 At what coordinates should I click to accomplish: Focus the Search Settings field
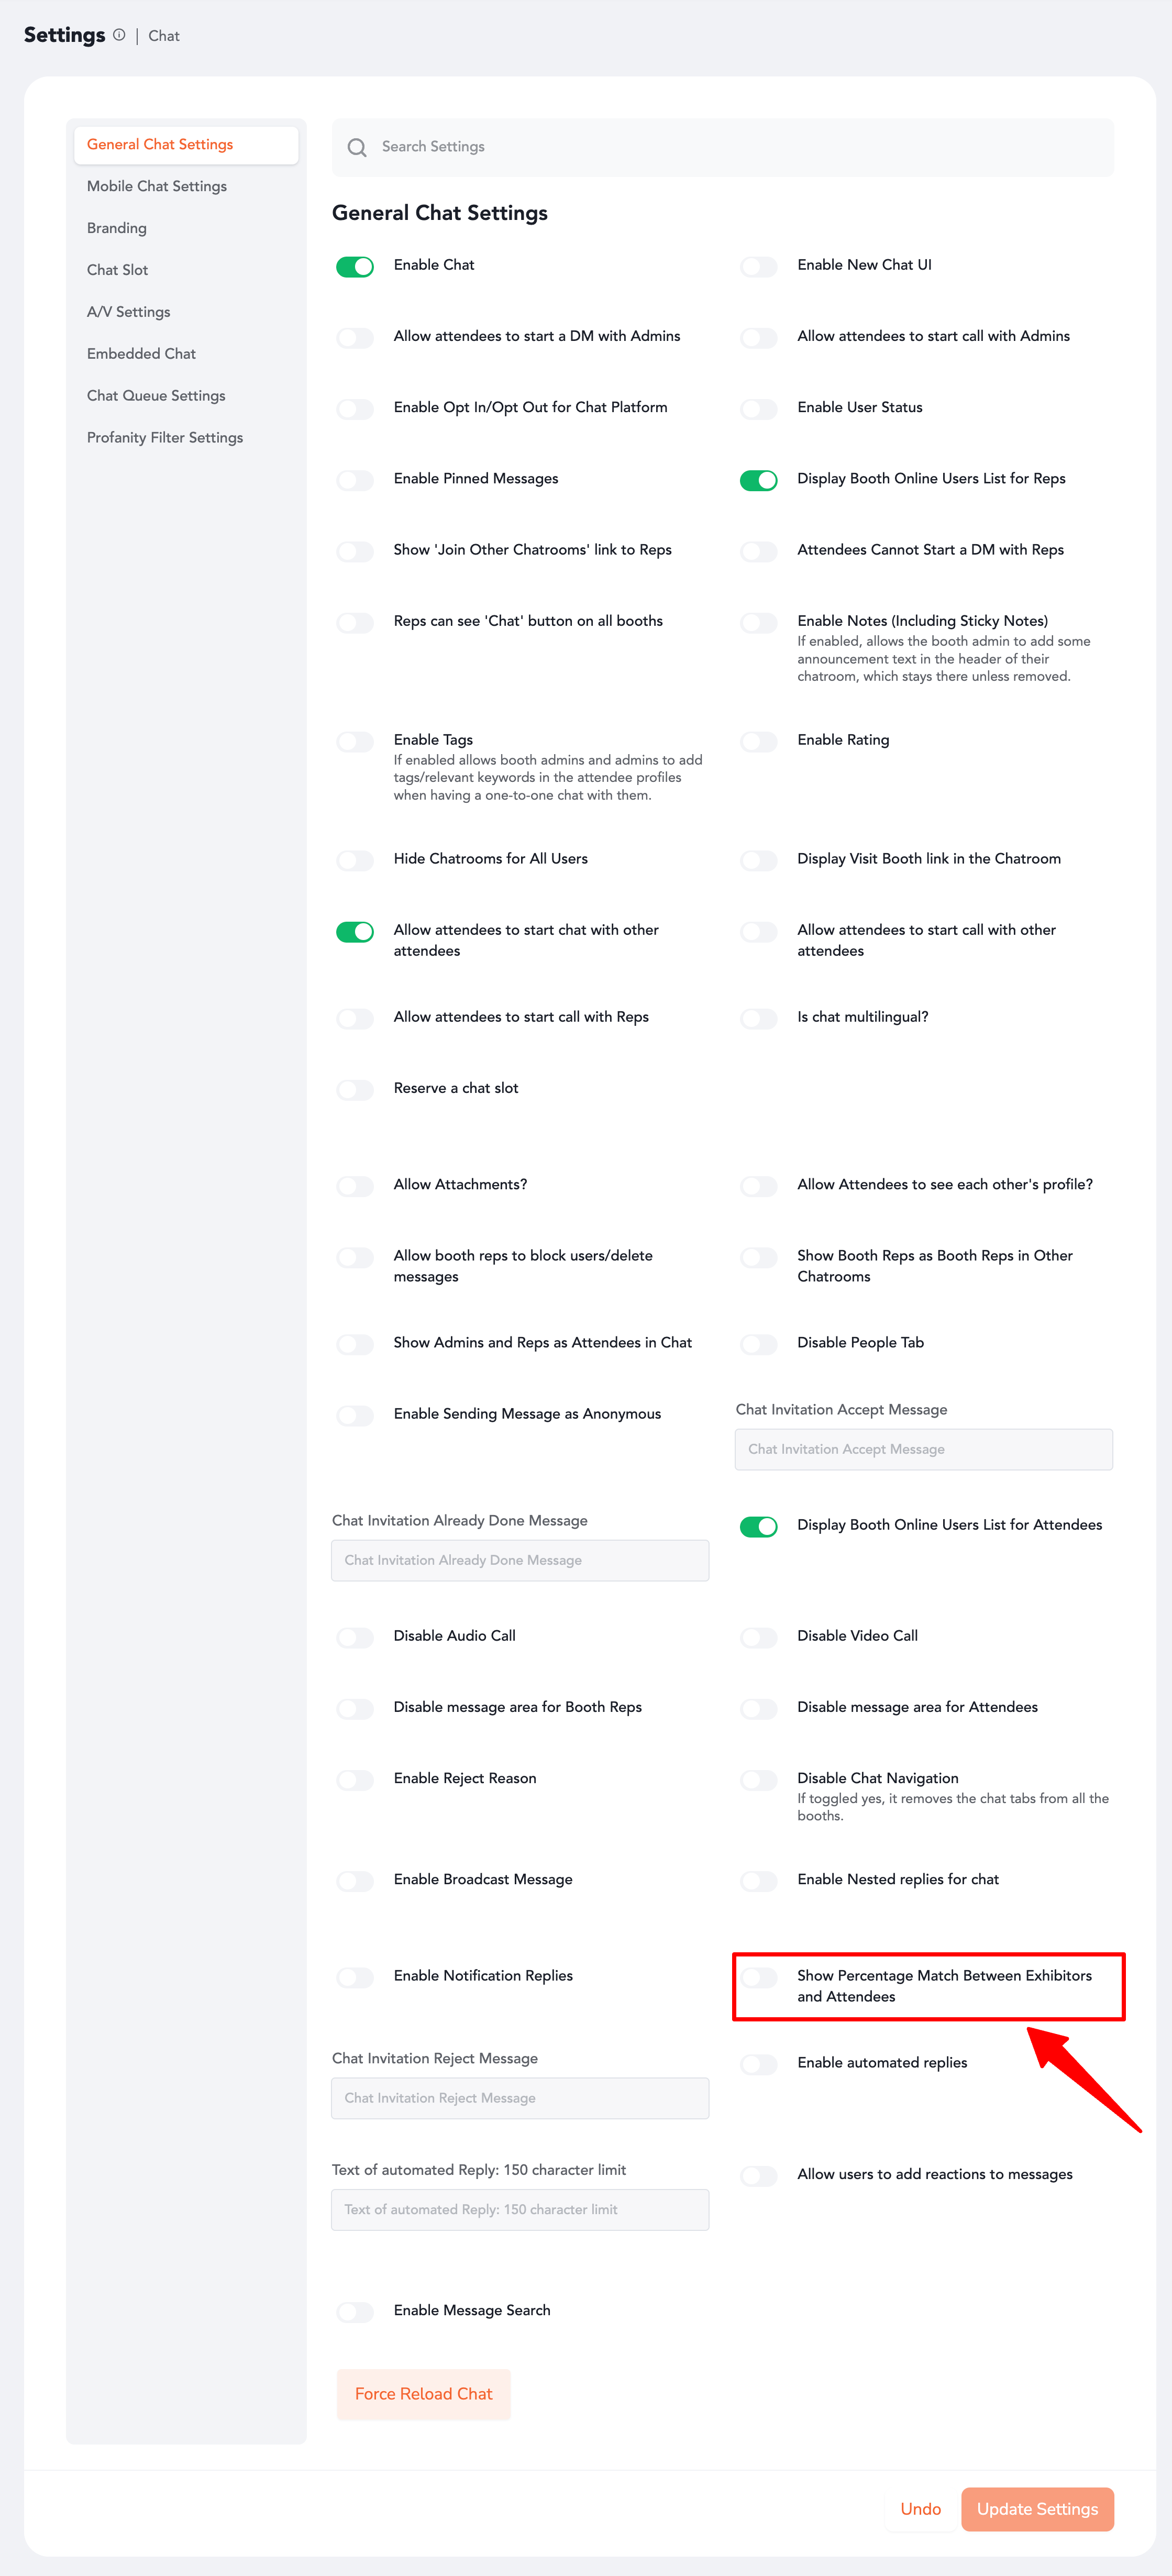click(x=740, y=147)
